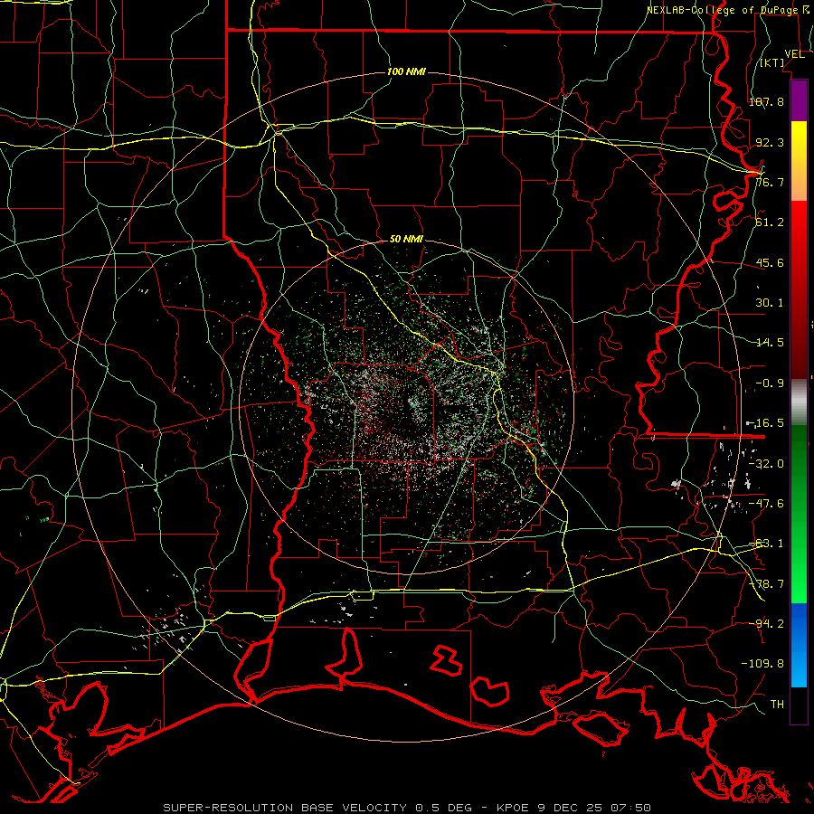The width and height of the screenshot is (814, 814).
Task: Click the gray zero-velocity segment of the color bar
Action: (799, 402)
